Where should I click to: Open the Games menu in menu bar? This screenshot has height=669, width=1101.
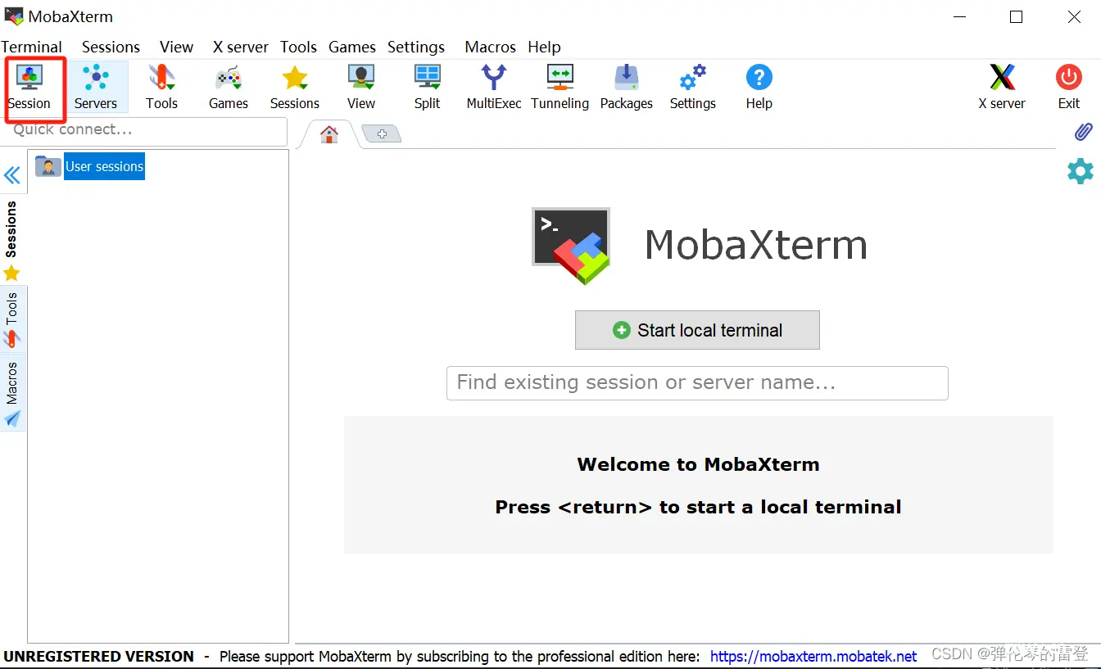[x=352, y=47]
